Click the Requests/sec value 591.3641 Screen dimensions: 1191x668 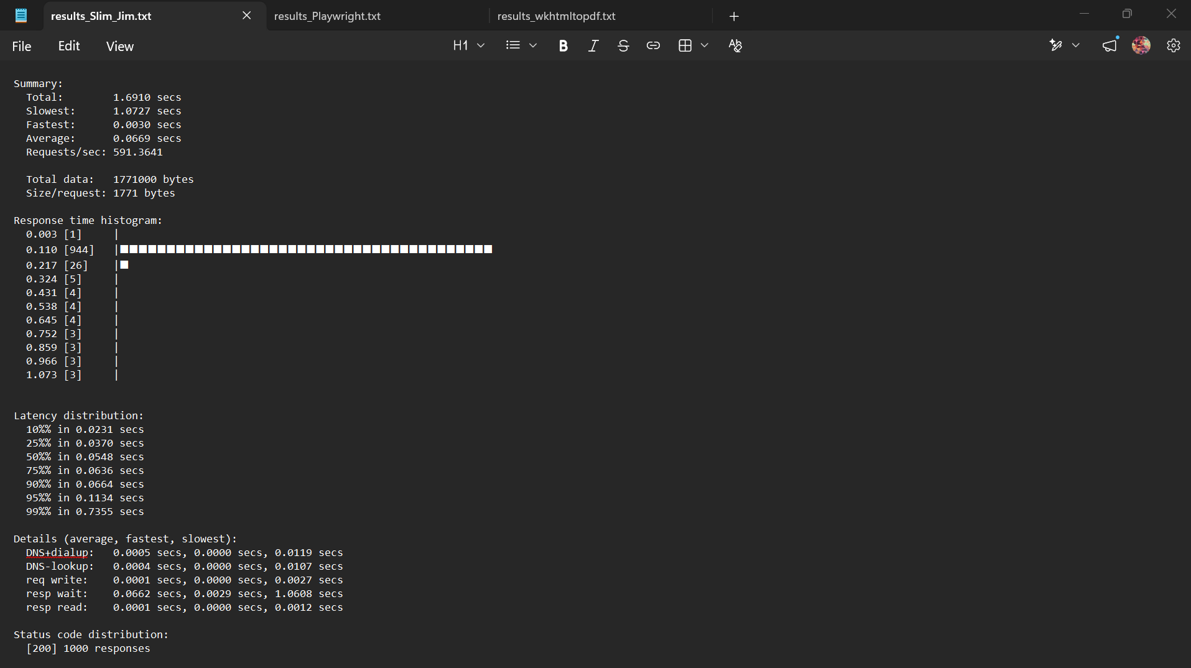[x=137, y=152]
